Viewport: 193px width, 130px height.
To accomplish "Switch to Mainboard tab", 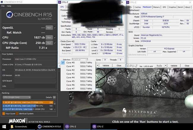I will click(147, 7).
